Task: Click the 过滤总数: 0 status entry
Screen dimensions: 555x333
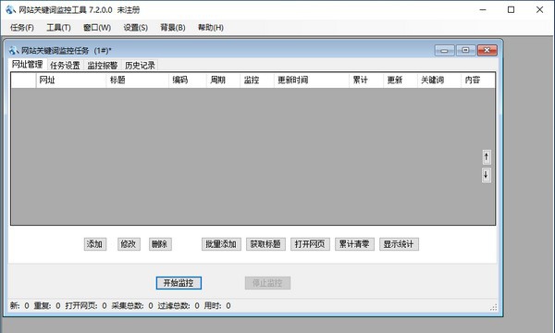Action: (x=179, y=306)
